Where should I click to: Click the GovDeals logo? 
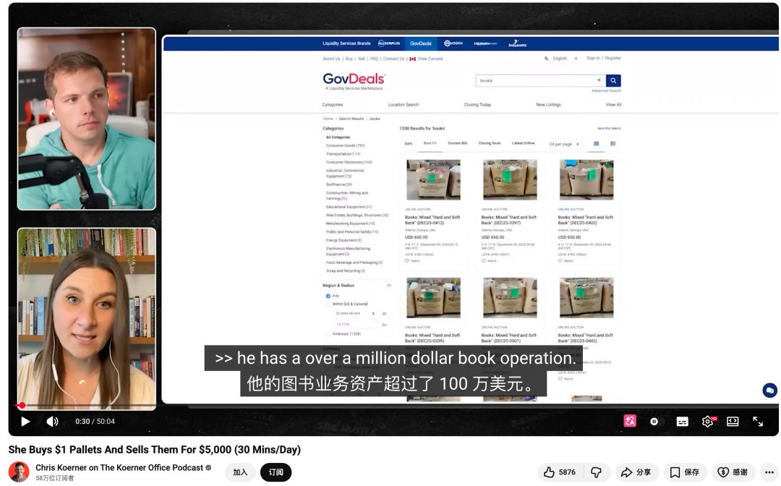point(354,81)
